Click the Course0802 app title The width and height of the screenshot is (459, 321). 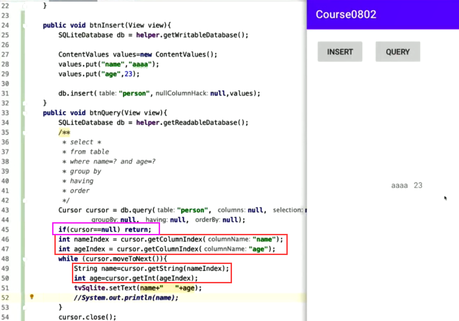tap(346, 14)
